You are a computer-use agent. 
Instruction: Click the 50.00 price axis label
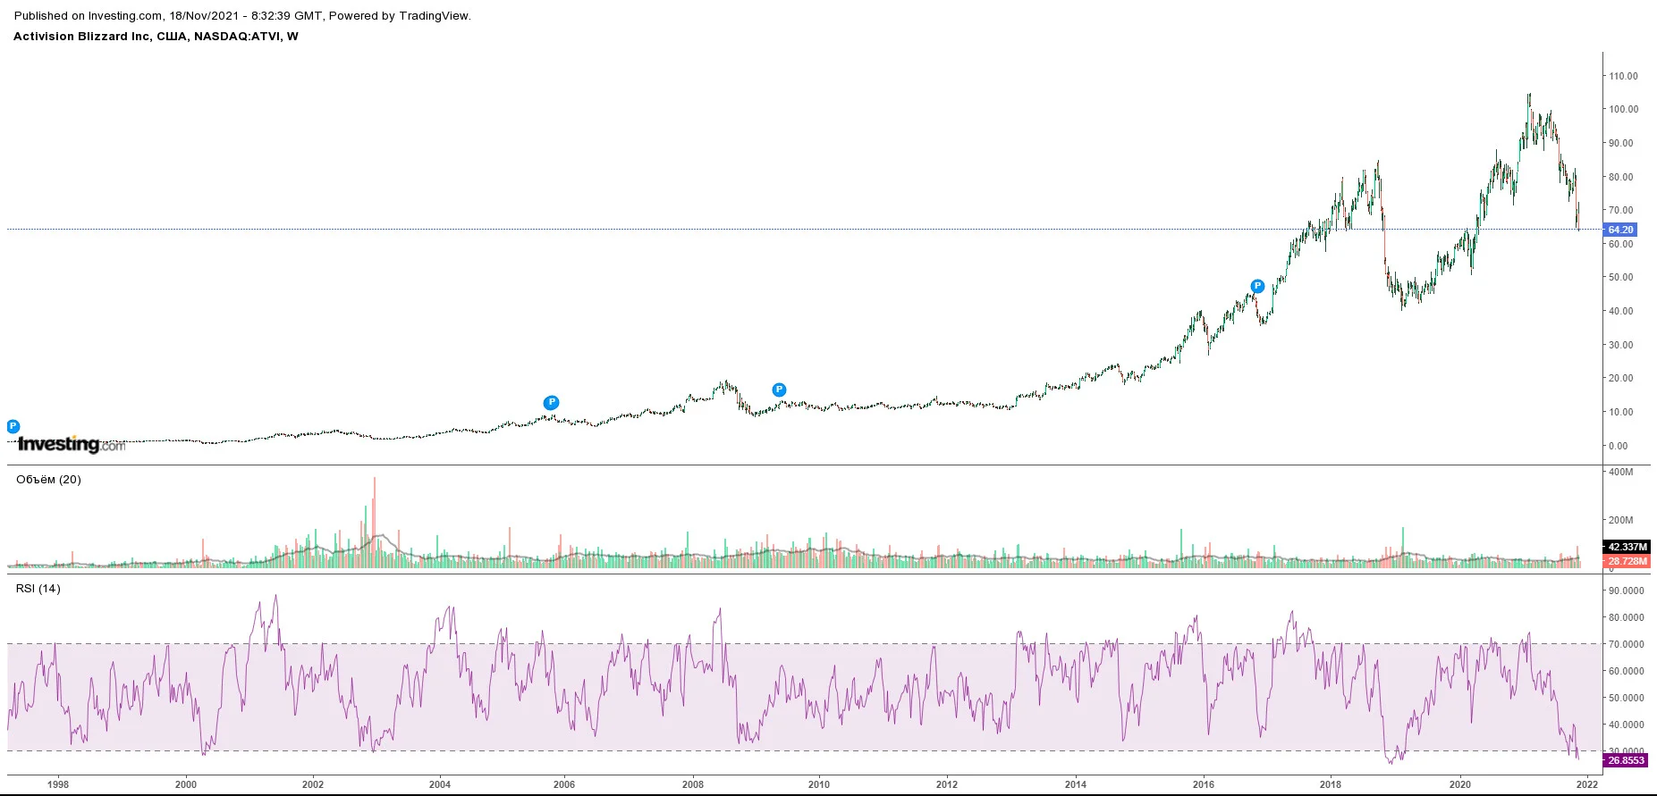[1621, 277]
